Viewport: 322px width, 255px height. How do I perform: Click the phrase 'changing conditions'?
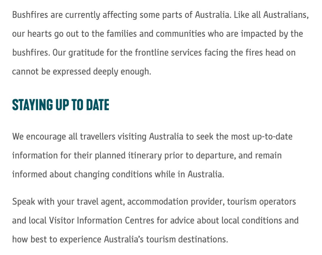(113, 174)
